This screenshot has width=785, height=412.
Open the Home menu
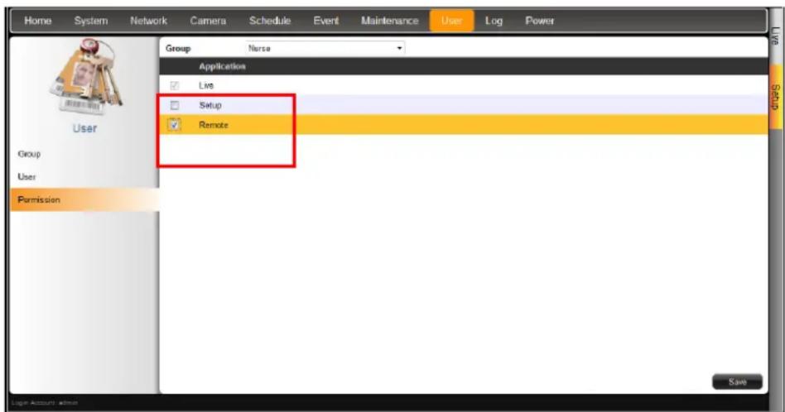[x=37, y=21]
